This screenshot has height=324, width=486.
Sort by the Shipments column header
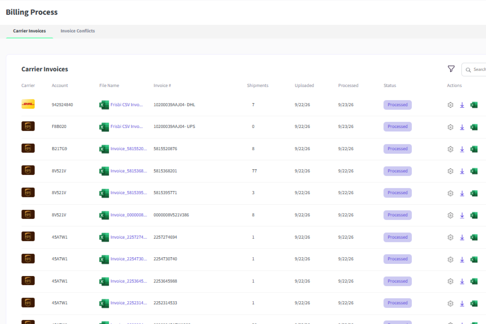[x=258, y=86]
